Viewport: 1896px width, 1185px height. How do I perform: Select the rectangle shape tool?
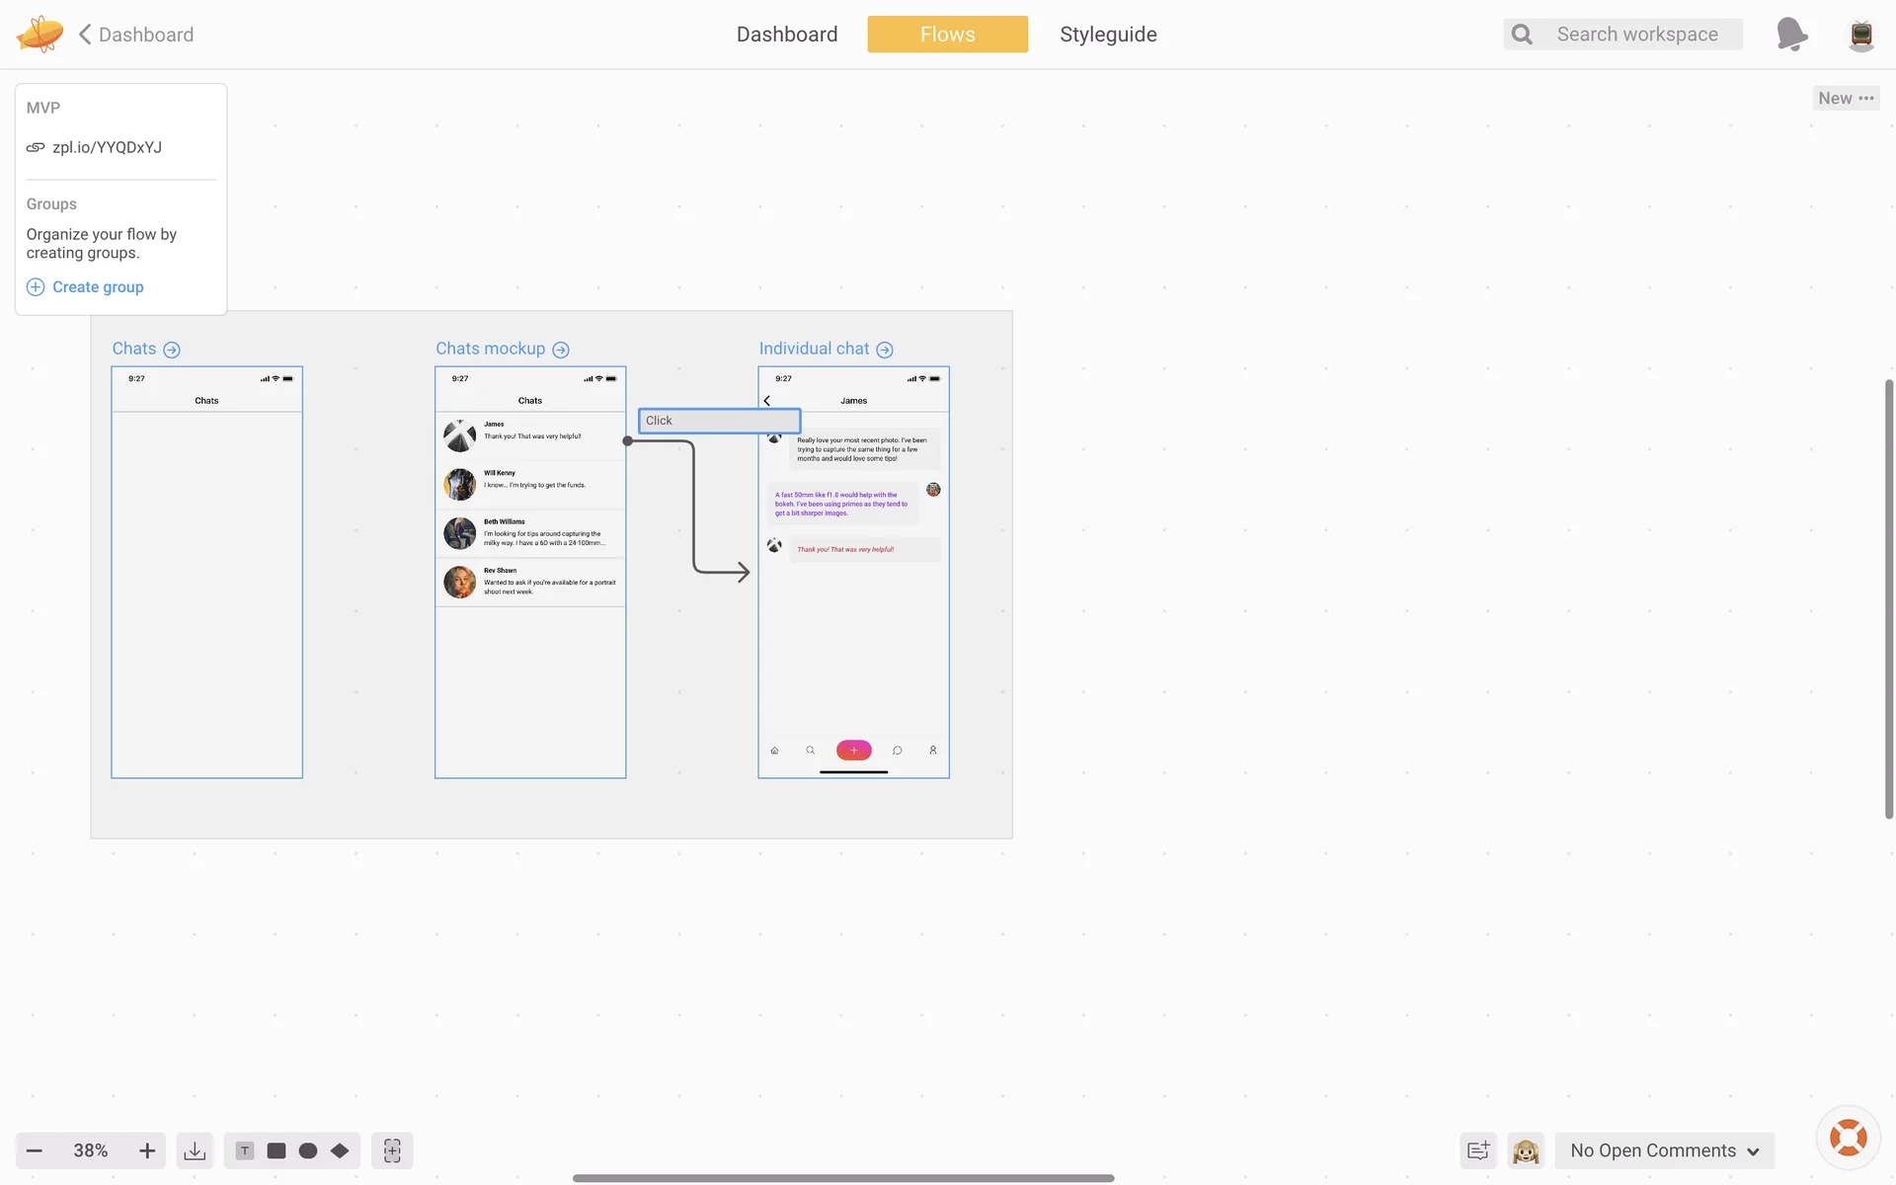click(x=276, y=1150)
